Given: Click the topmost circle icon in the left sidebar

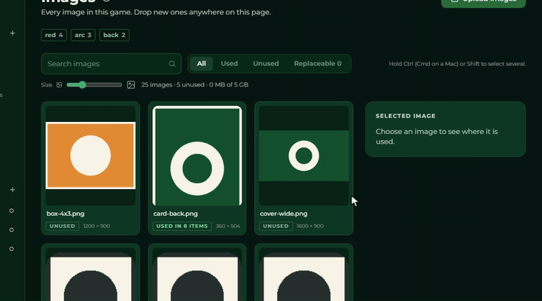Looking at the screenshot, I should (11, 211).
